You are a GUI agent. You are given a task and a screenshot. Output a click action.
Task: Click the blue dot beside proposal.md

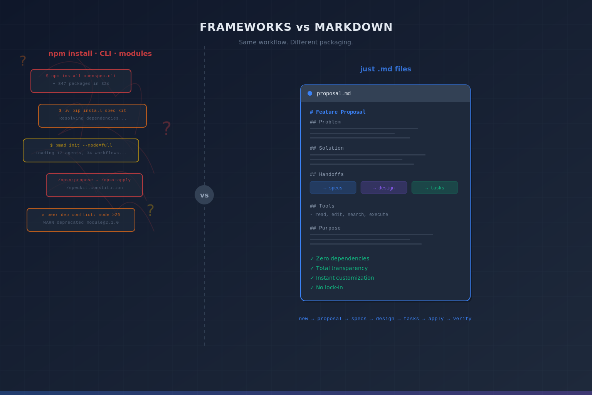point(310,93)
